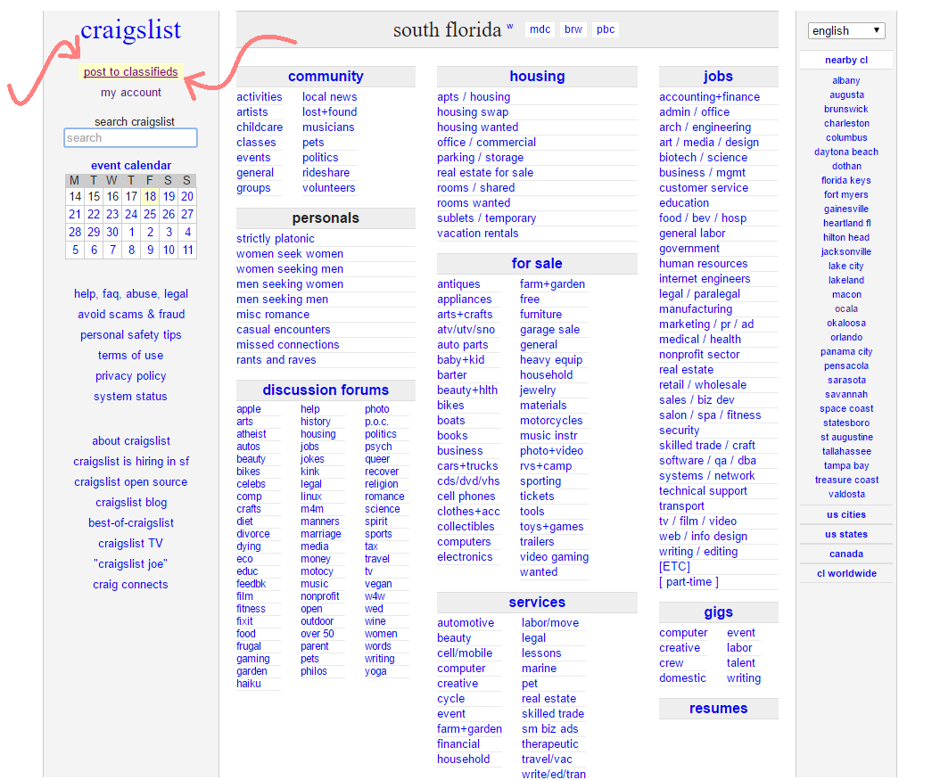
Task: Open the [ part-time ] jobs link
Action: click(x=689, y=582)
